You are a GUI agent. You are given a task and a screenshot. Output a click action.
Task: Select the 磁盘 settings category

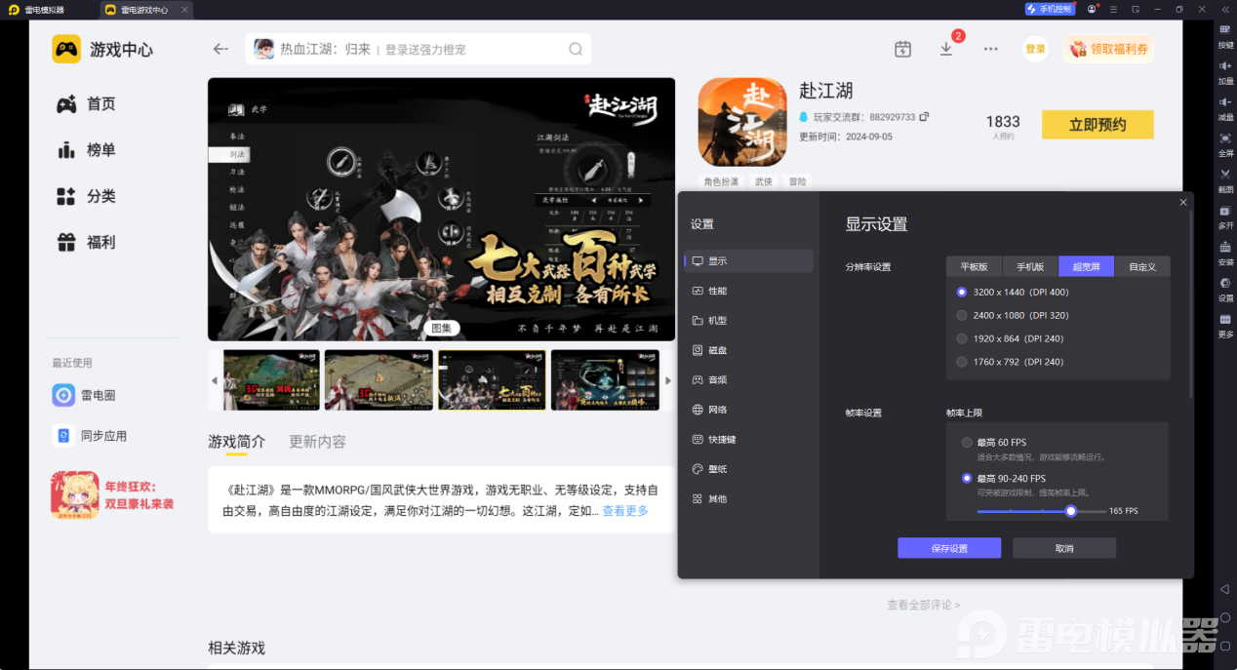749,350
